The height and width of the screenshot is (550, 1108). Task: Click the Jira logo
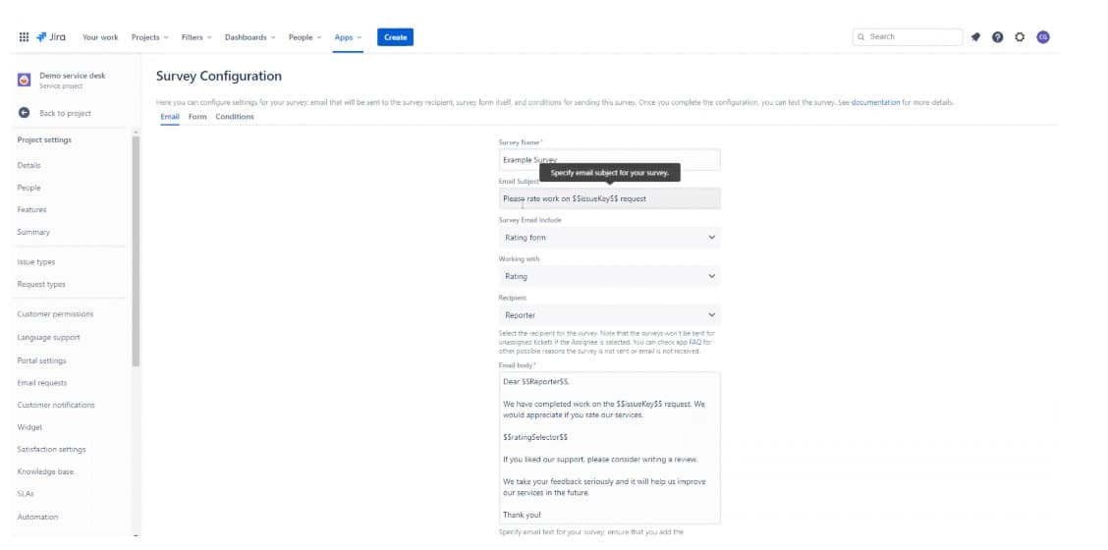tap(51, 37)
